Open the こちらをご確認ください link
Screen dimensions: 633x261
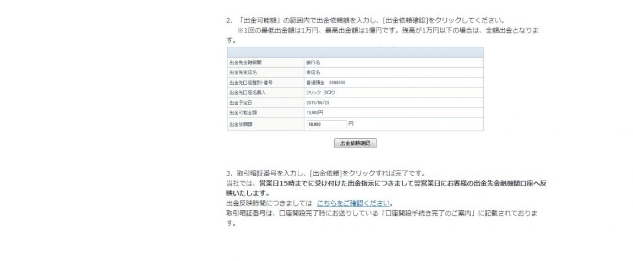click(x=353, y=203)
